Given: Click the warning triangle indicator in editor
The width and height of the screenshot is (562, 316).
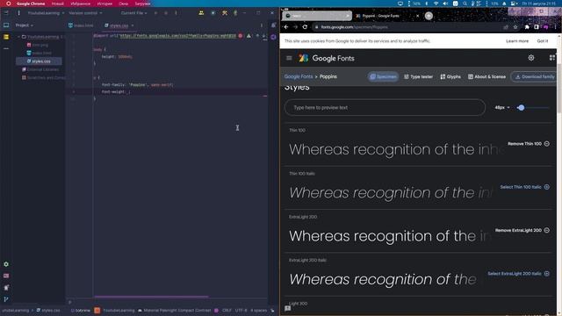Looking at the screenshot, I should coord(249,36).
